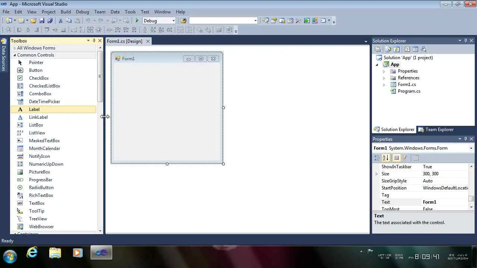This screenshot has height=268, width=477.
Task: Click the Save All toolbar icon
Action: coord(50,20)
